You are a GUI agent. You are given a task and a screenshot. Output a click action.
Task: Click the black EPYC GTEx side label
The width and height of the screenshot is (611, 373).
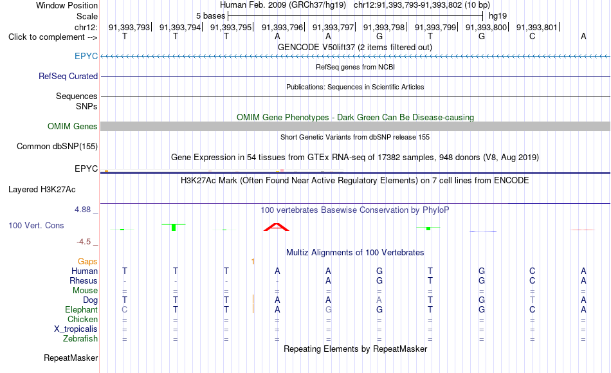(x=86, y=168)
